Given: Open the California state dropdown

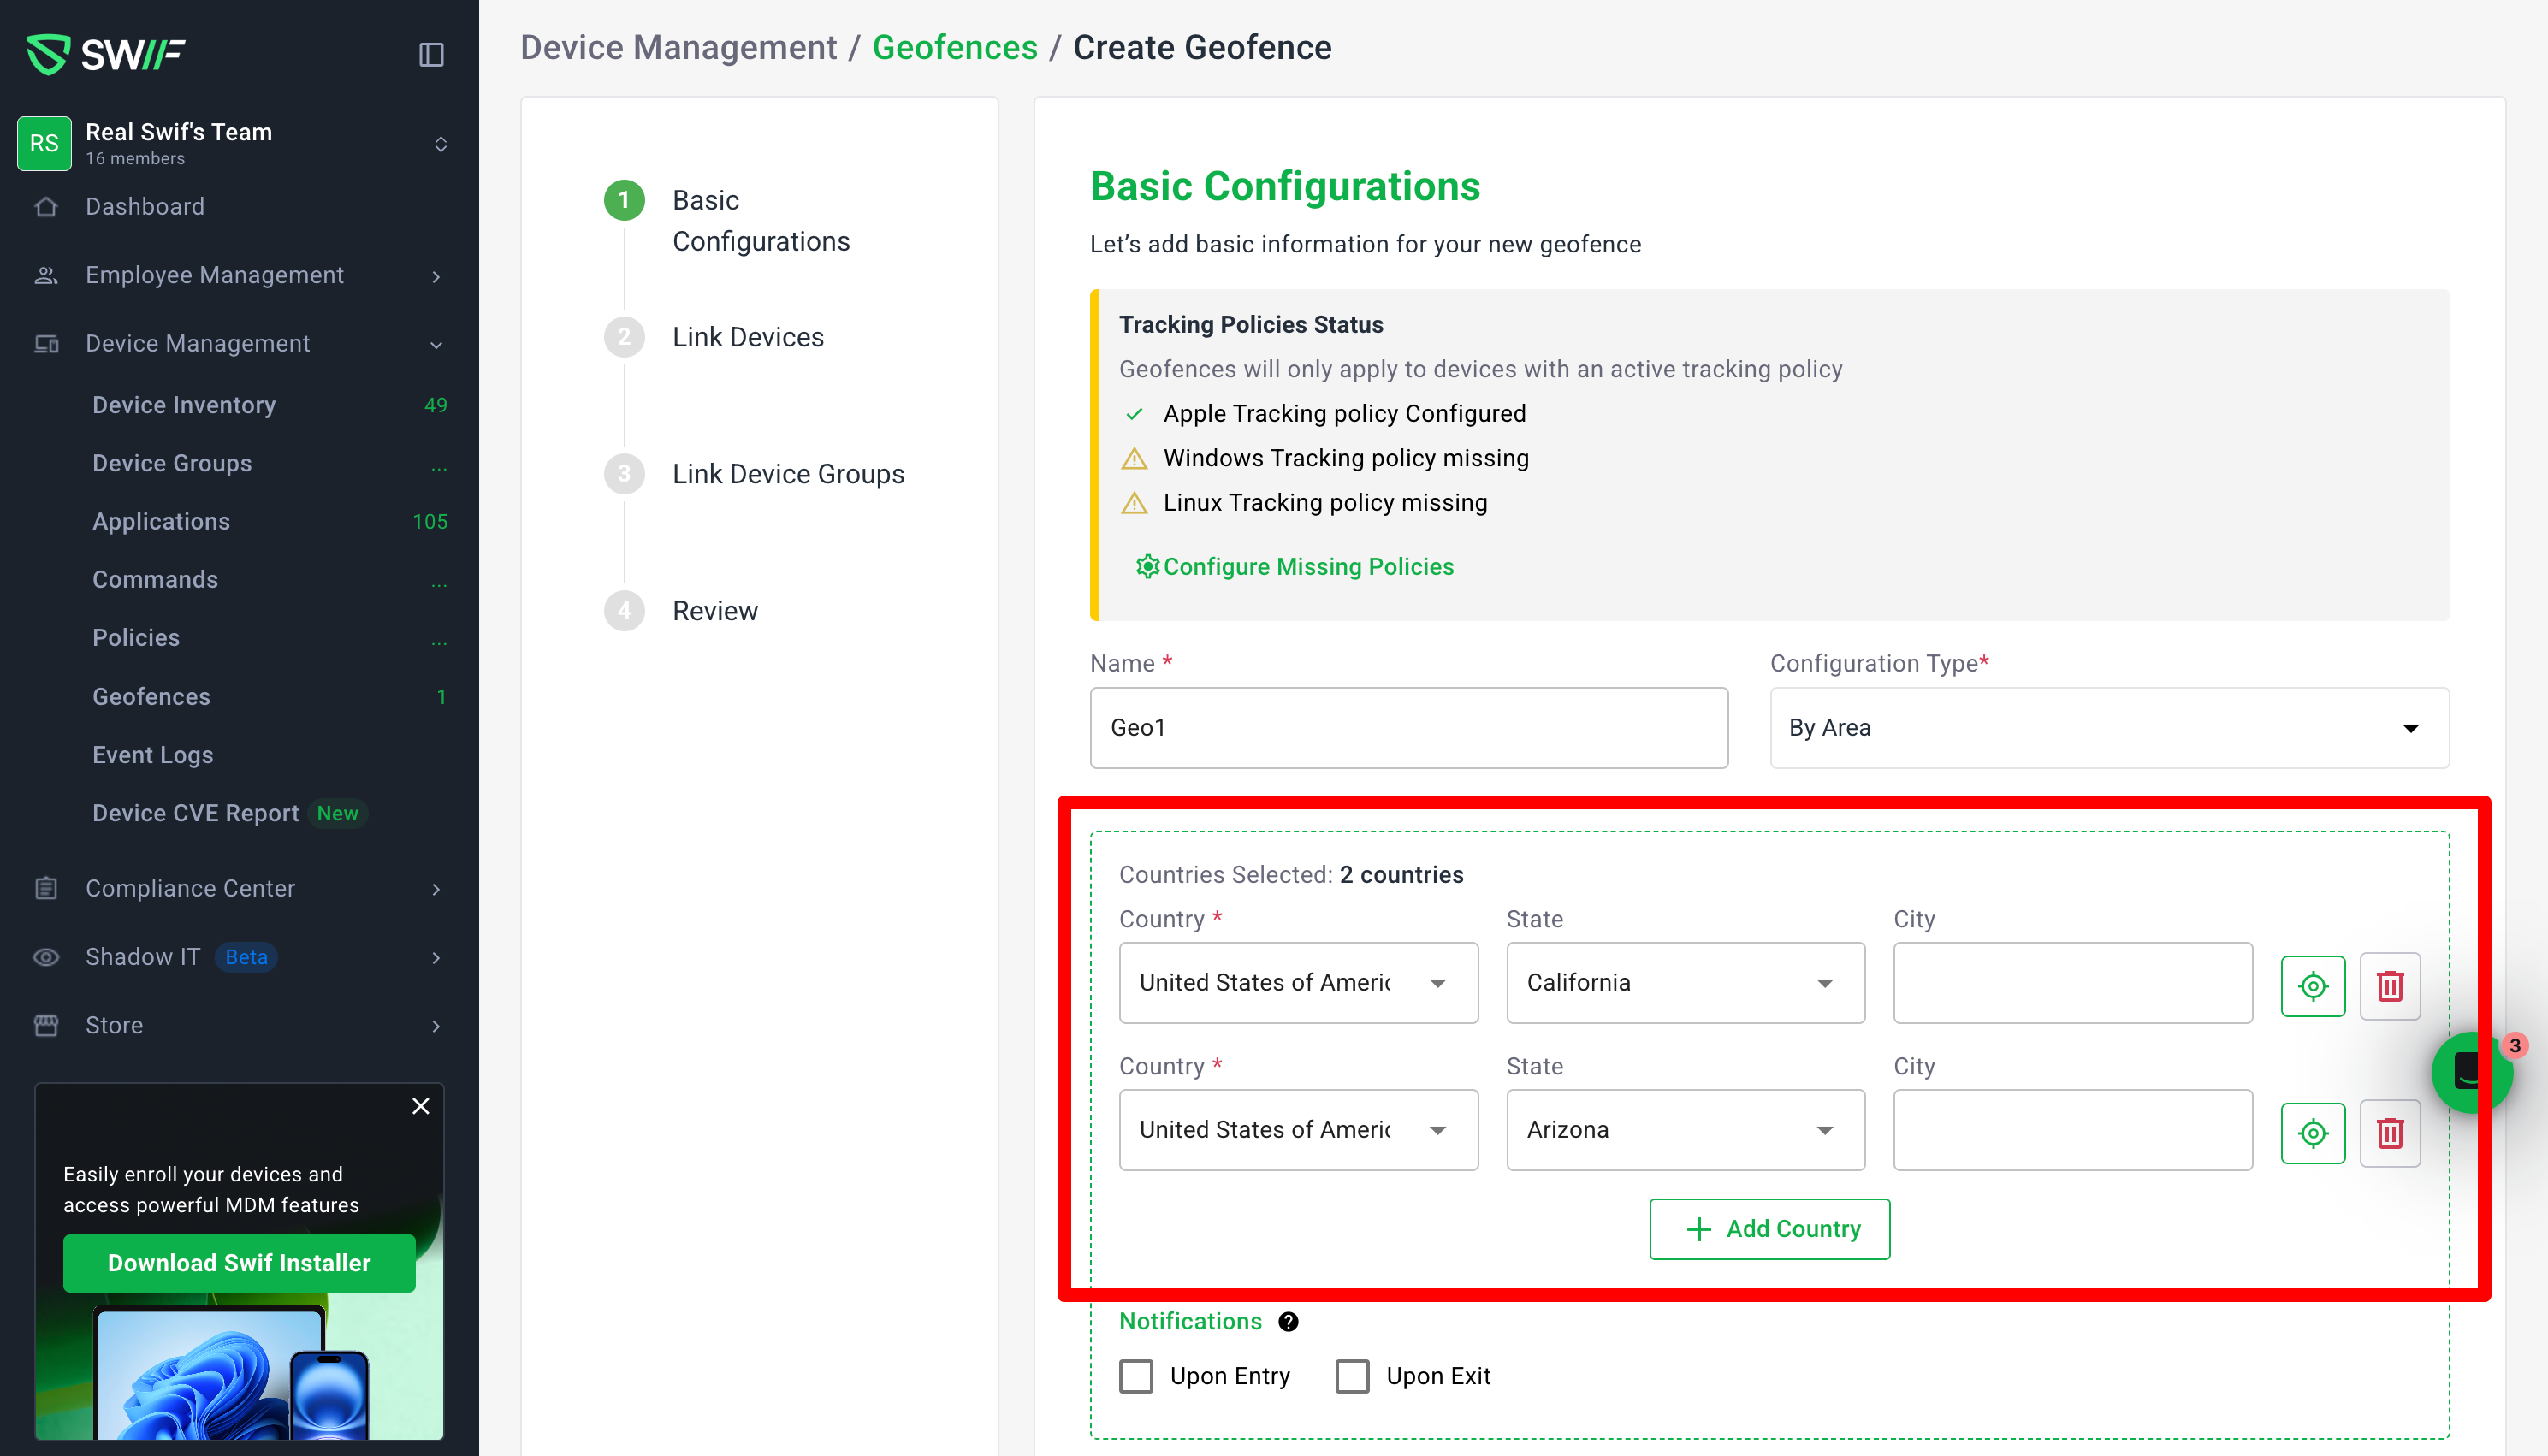Looking at the screenshot, I should click(x=1685, y=982).
